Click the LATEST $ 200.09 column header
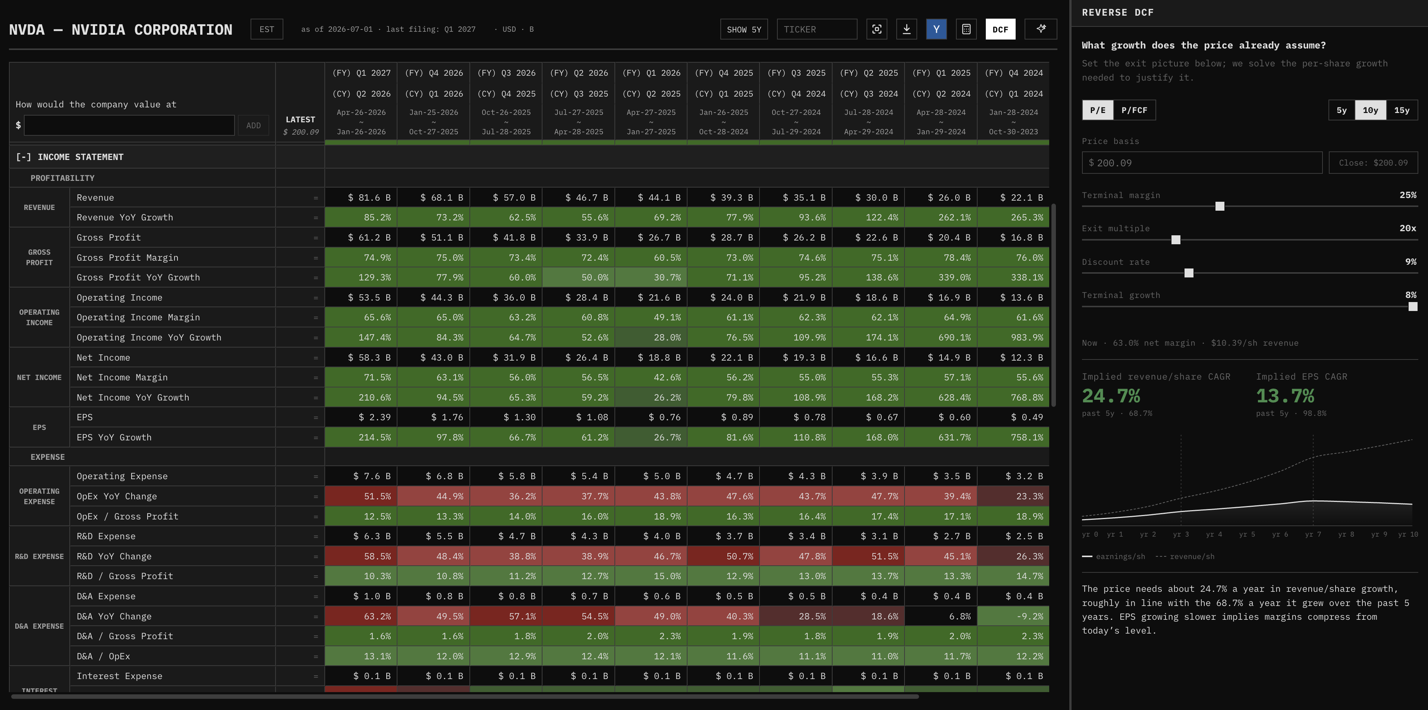 (x=300, y=126)
